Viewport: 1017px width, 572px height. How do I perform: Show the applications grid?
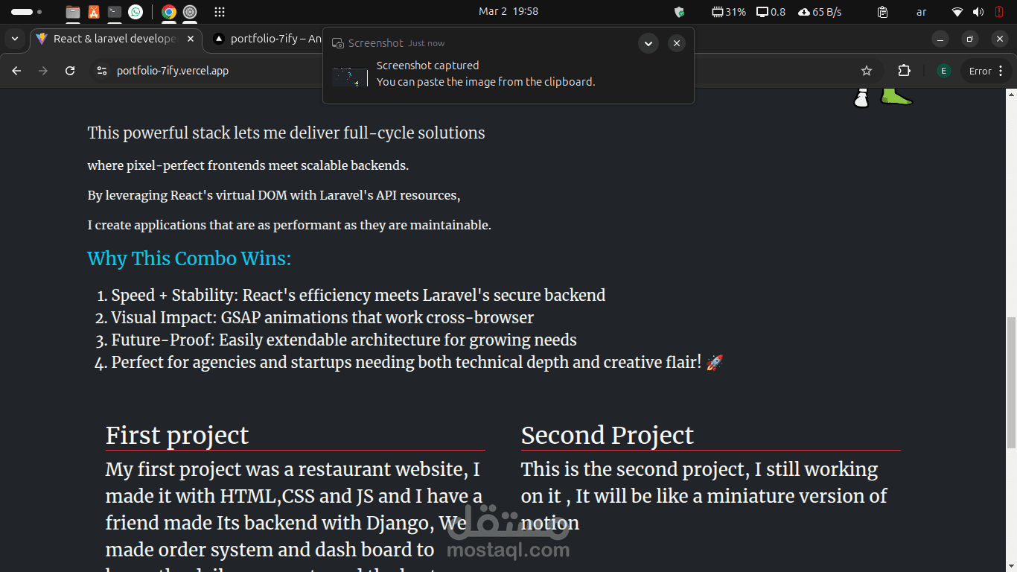click(x=220, y=12)
